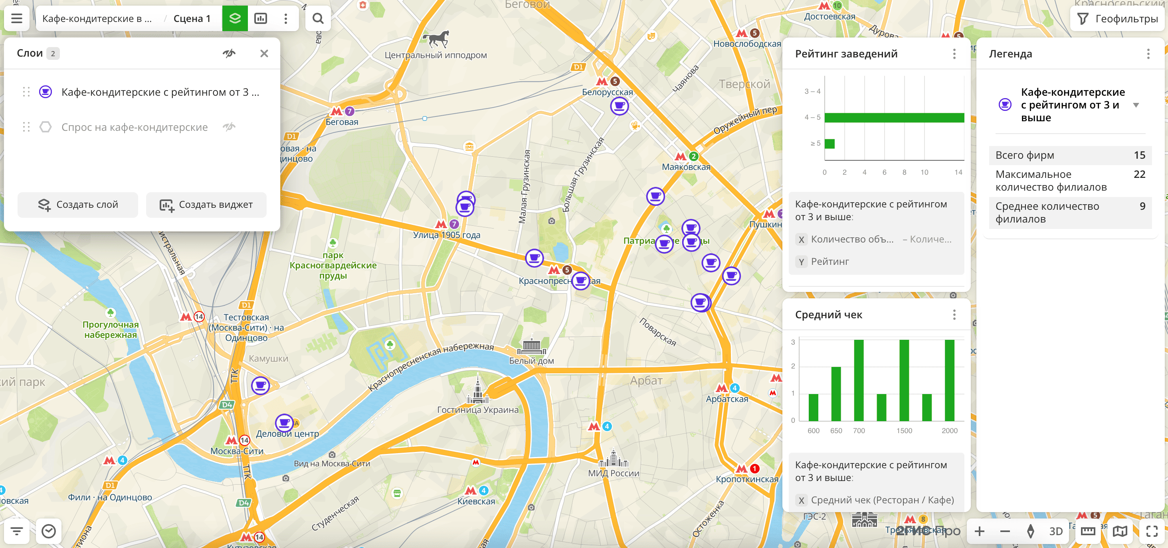Open Сцена 1 scene tab
The width and height of the screenshot is (1168, 548).
tap(192, 19)
